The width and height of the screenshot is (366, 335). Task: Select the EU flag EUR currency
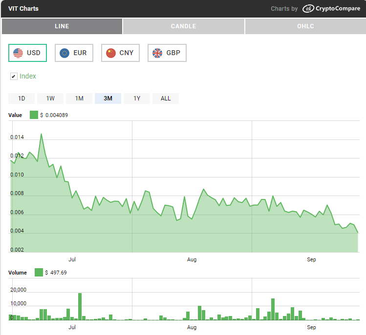click(x=74, y=53)
